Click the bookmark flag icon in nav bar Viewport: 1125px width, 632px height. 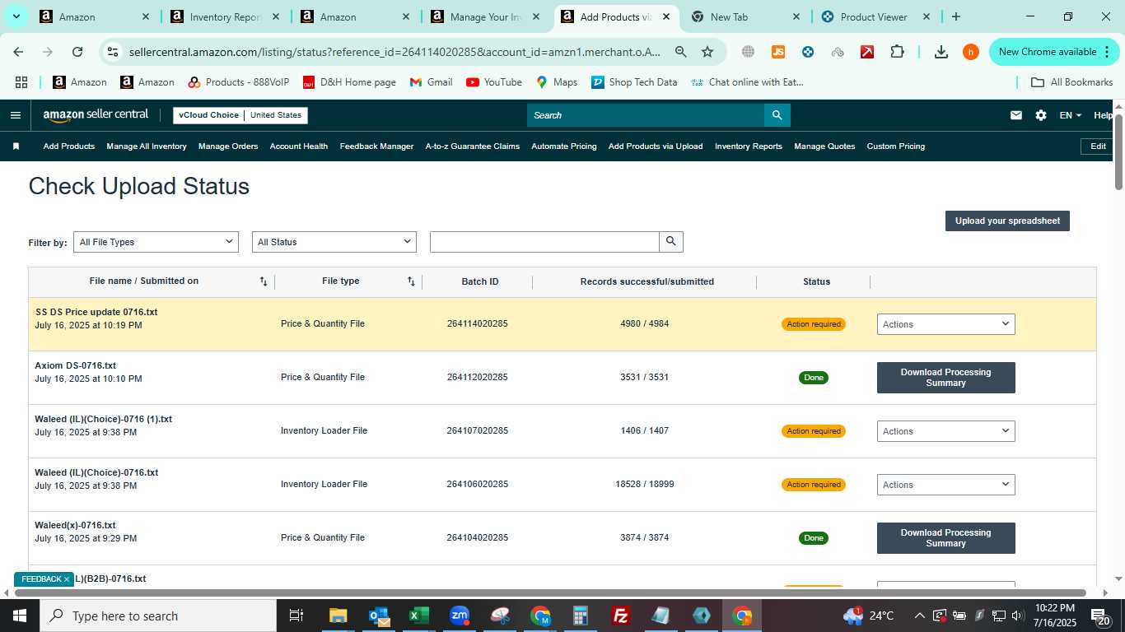16,146
